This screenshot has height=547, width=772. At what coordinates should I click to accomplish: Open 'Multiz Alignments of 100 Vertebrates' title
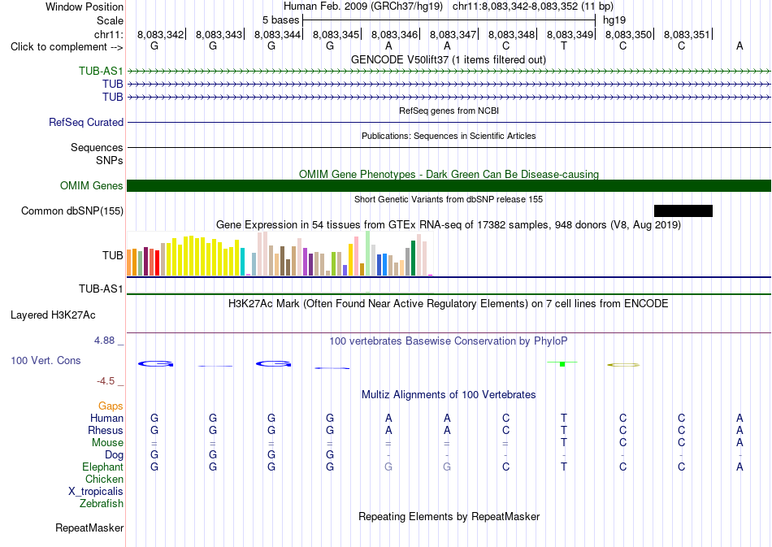(x=449, y=394)
